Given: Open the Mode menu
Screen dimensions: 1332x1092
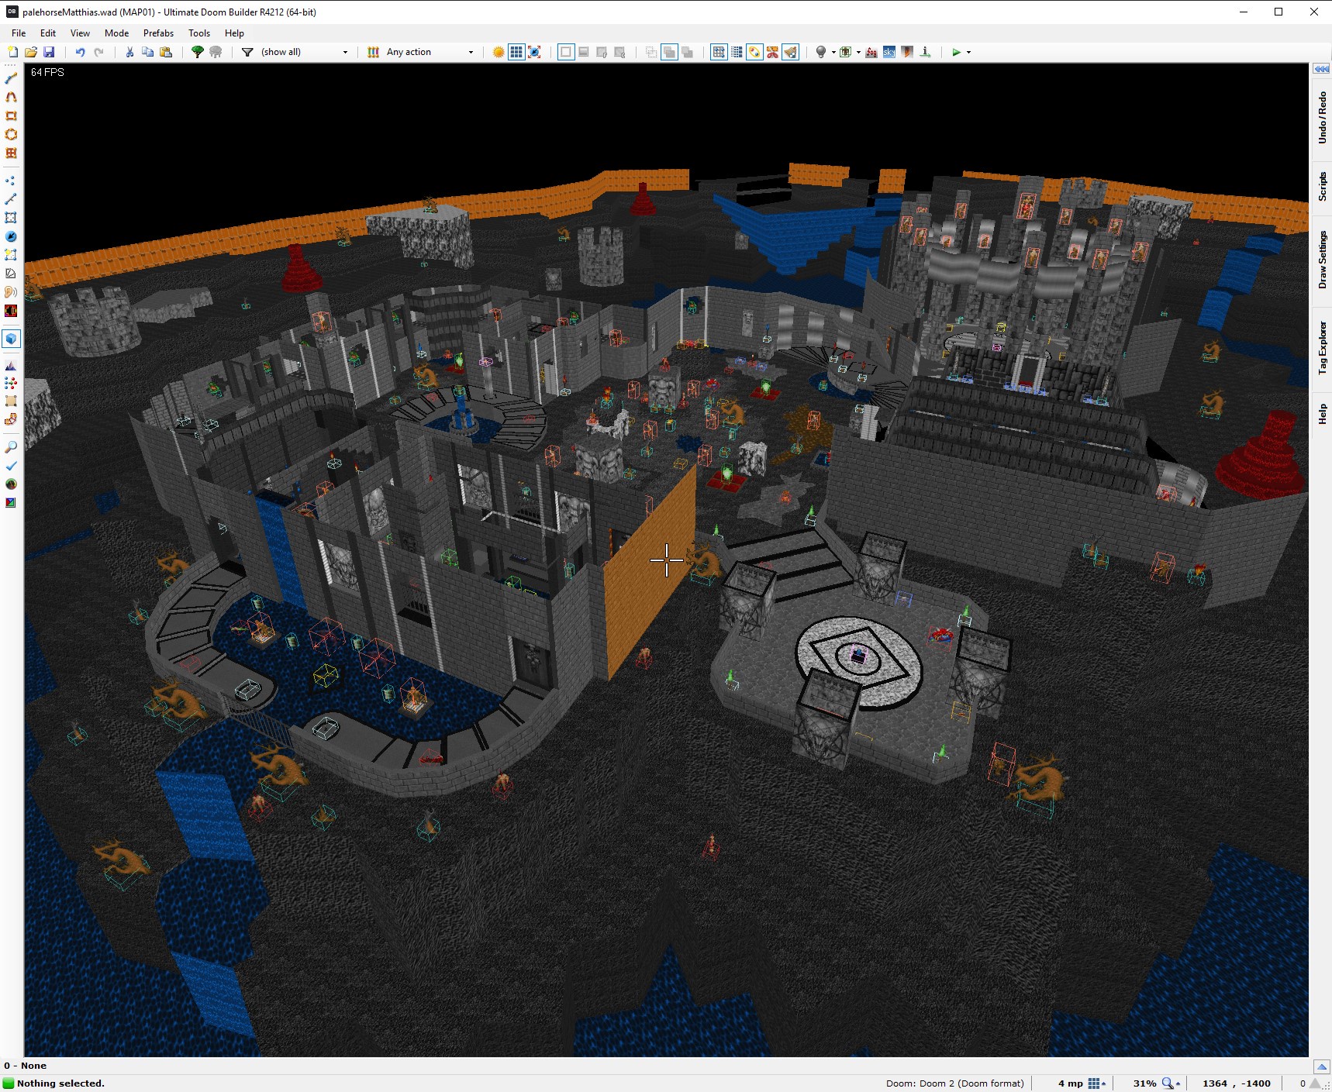Looking at the screenshot, I should pyautogui.click(x=116, y=33).
